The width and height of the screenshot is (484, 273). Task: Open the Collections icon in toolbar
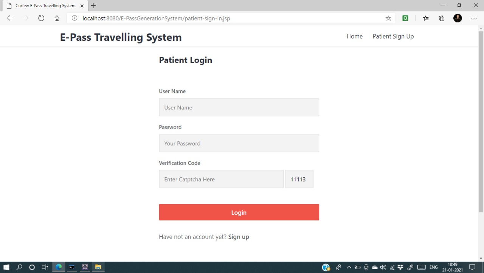pos(441,18)
